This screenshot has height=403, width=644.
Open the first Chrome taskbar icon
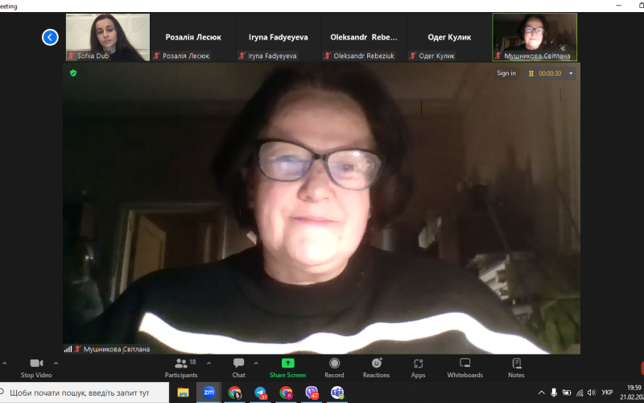[x=234, y=393]
